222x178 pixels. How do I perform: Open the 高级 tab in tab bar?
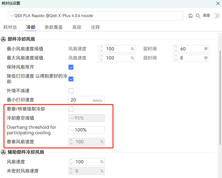coord(77,27)
